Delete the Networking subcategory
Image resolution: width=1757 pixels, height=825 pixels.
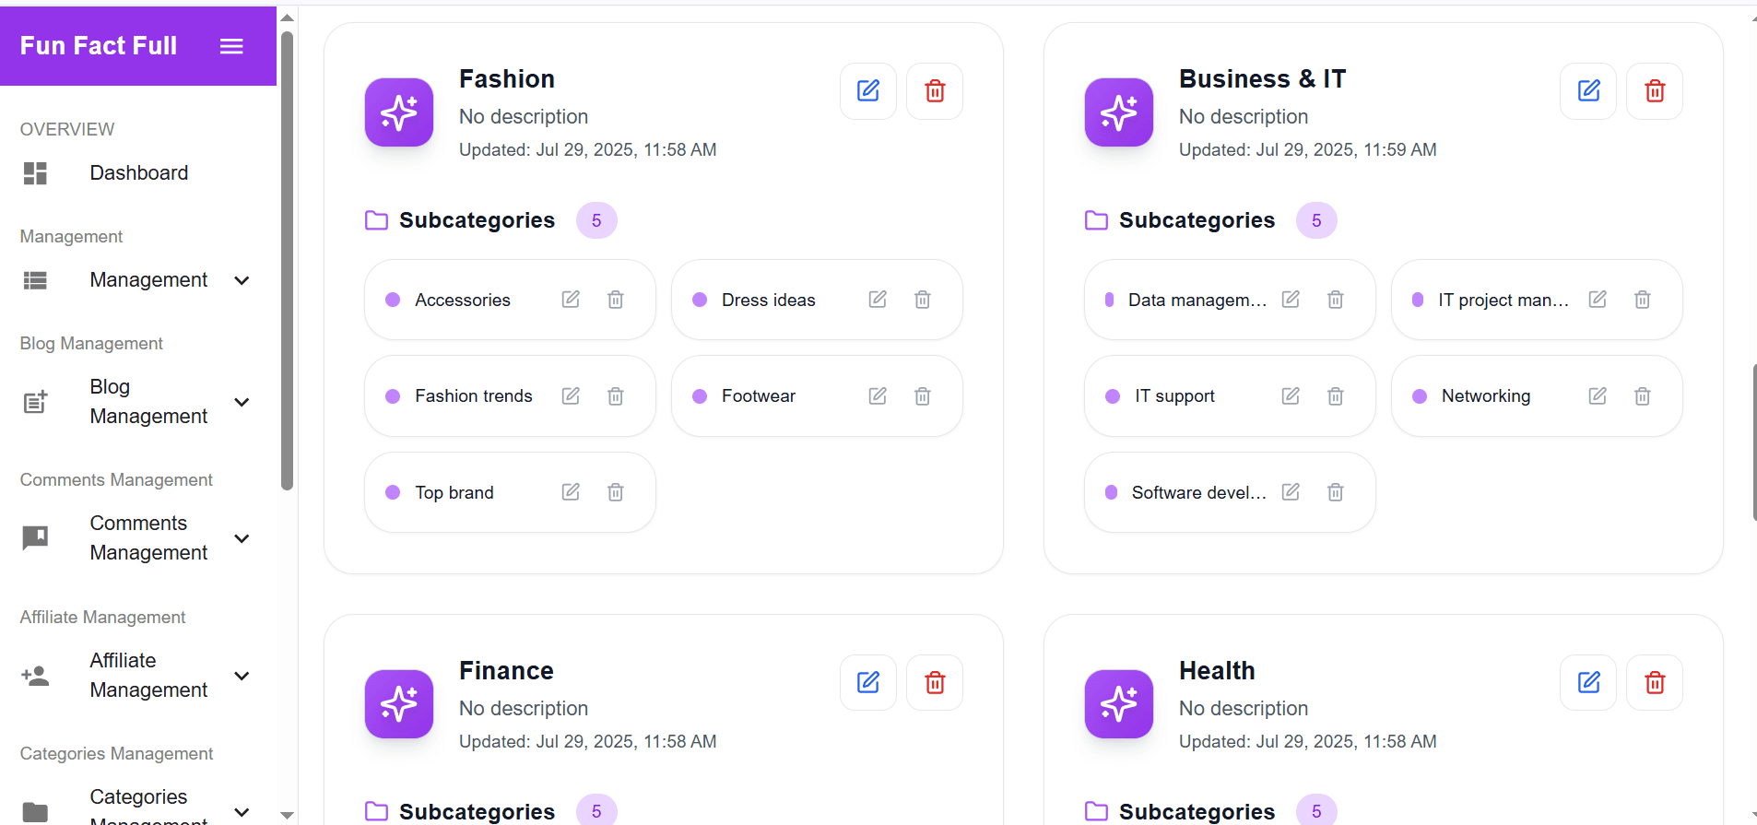click(x=1643, y=396)
